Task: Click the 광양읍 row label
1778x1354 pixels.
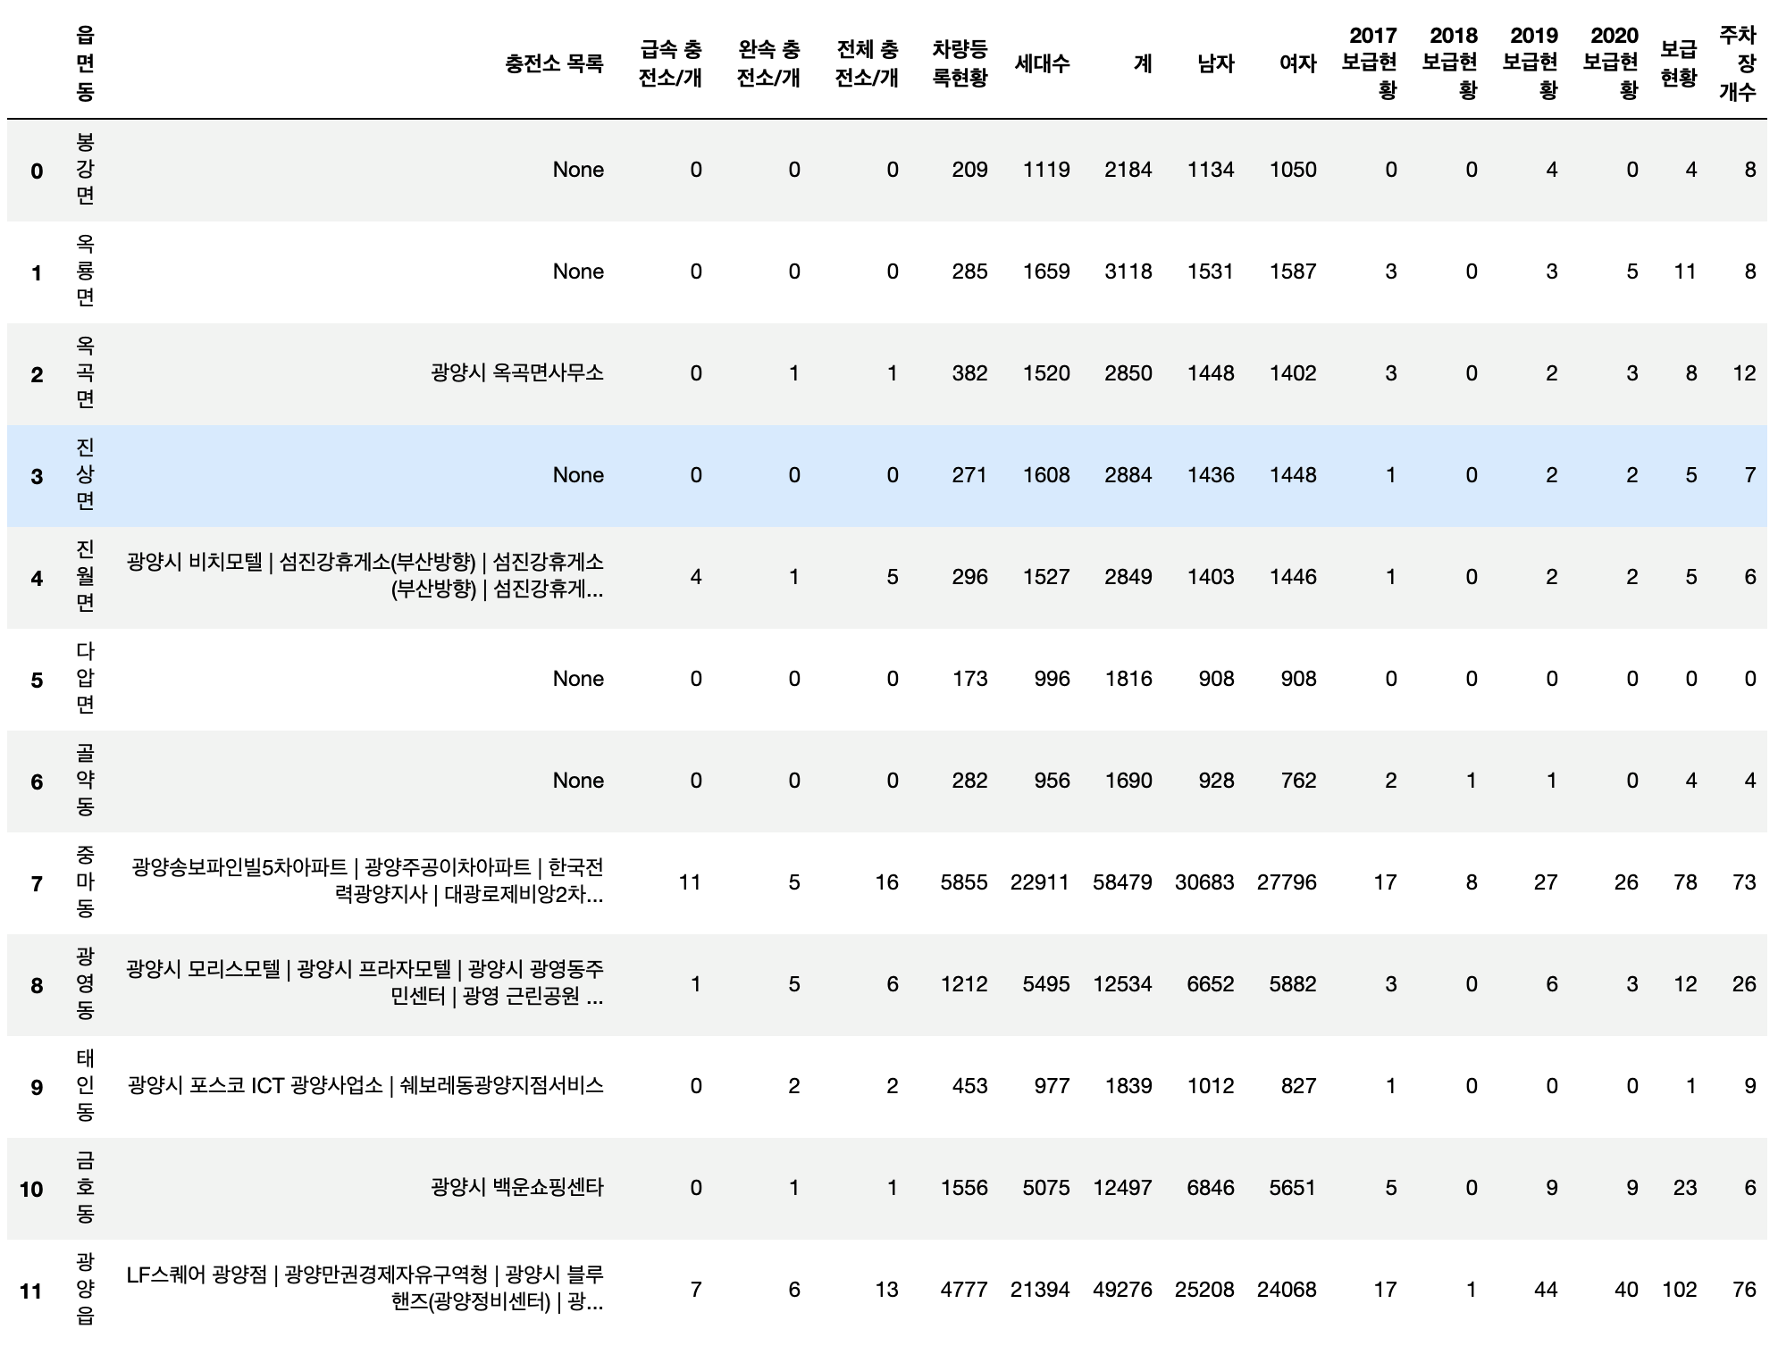Action: coord(85,1289)
